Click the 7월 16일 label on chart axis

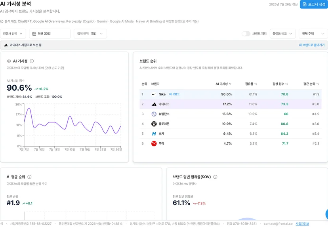point(70,149)
